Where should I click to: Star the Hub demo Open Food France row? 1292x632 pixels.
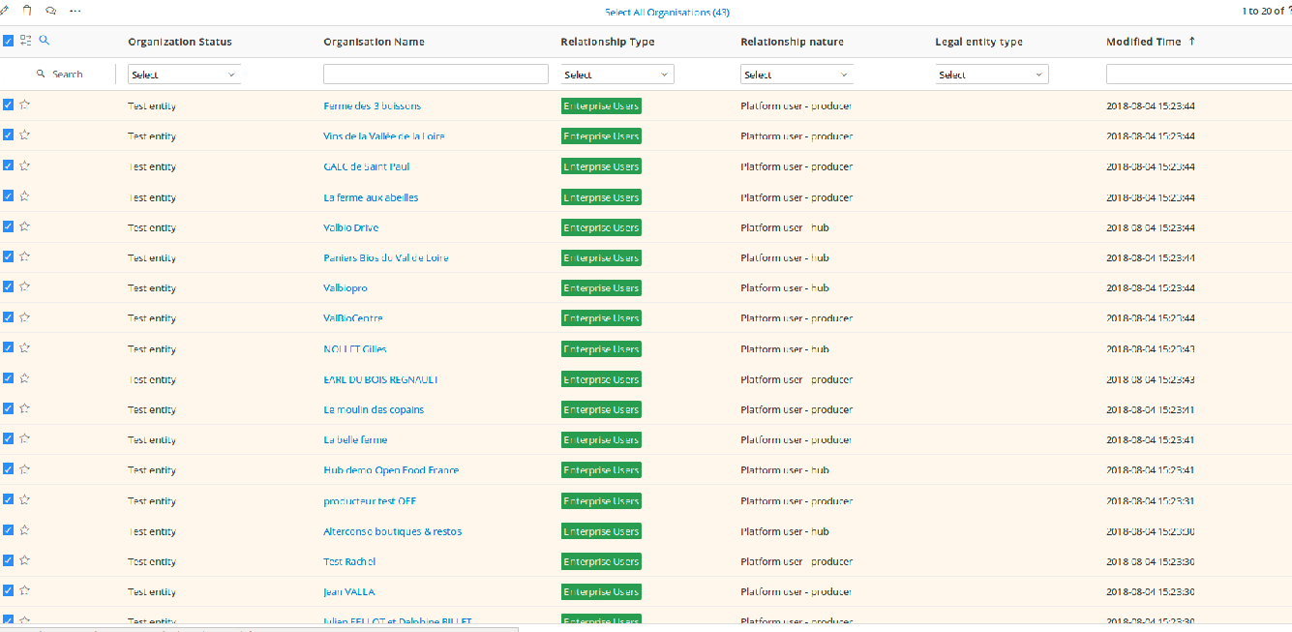tap(25, 468)
